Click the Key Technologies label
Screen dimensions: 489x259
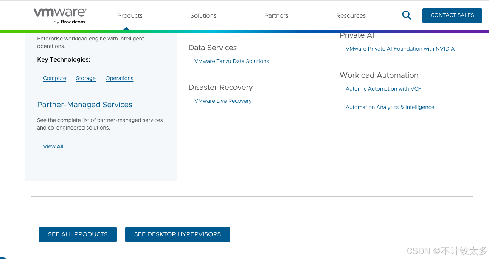point(64,59)
